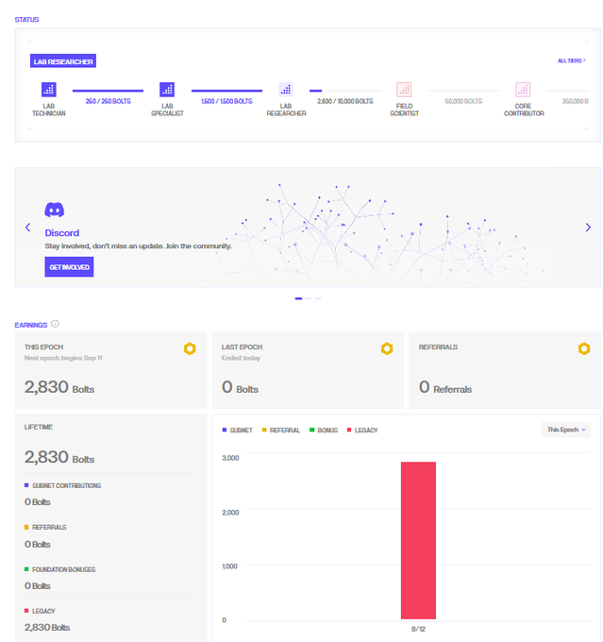Click the STATUS section heading

click(x=26, y=20)
